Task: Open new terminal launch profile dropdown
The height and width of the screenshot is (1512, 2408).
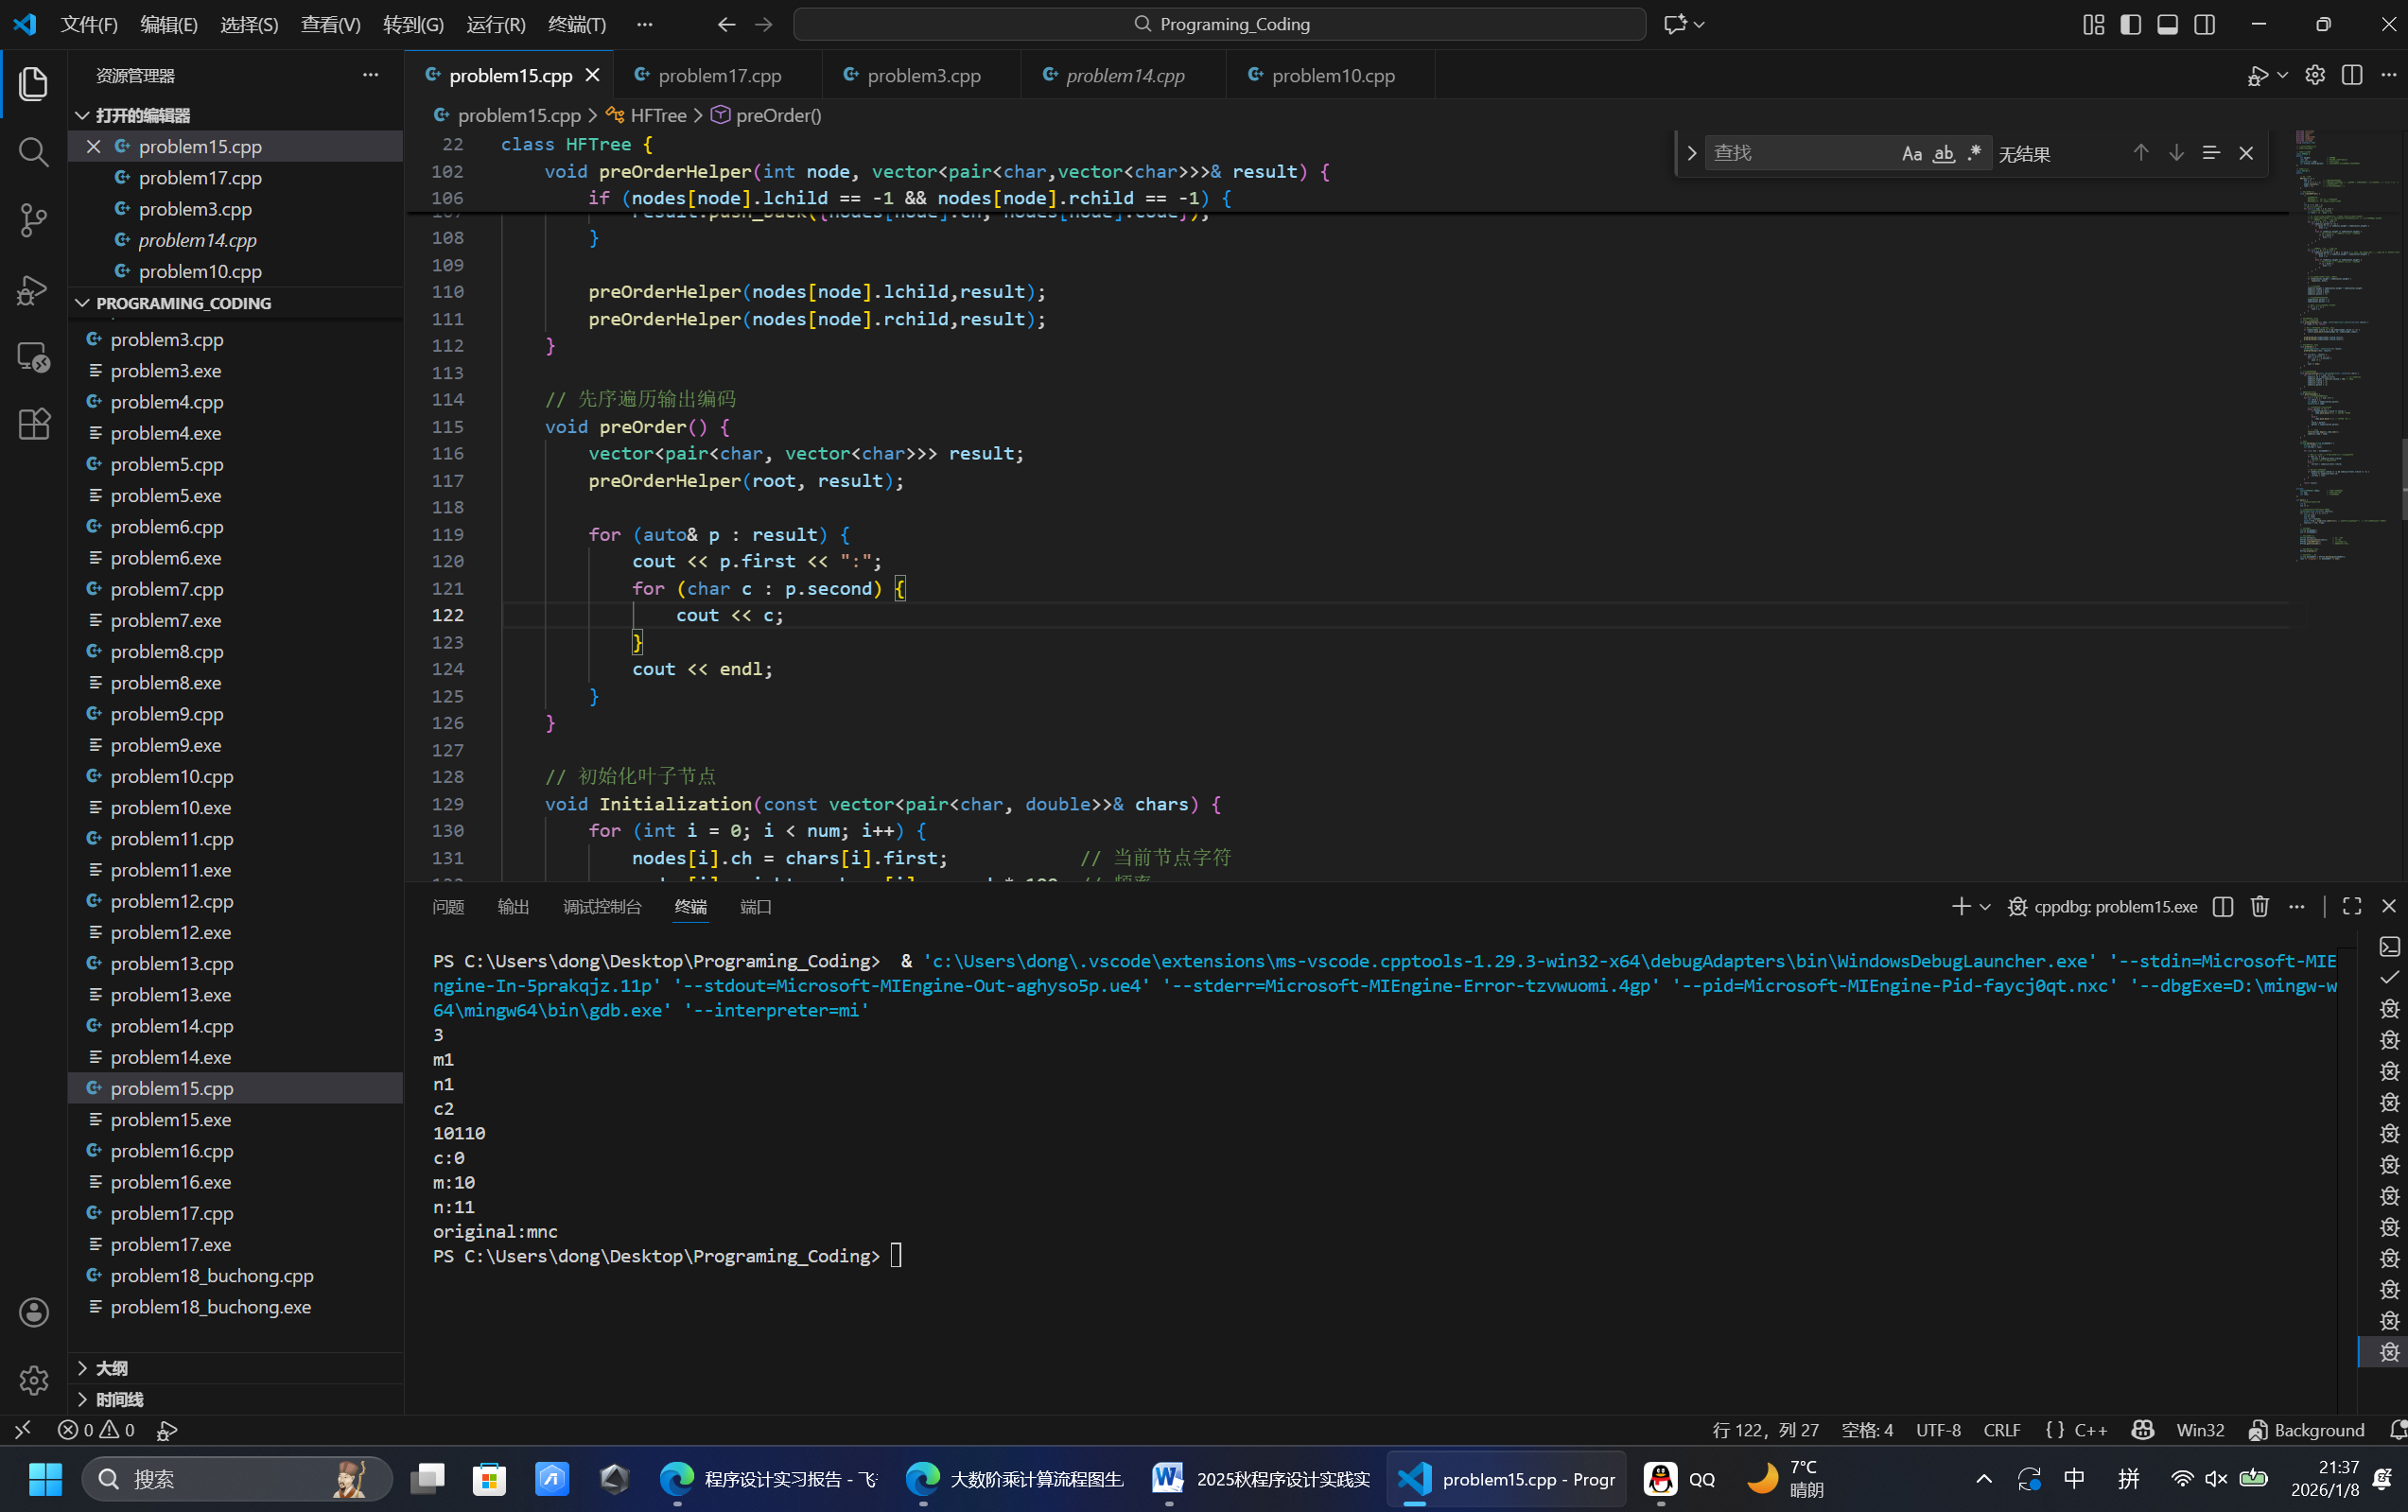Action: [x=1985, y=906]
